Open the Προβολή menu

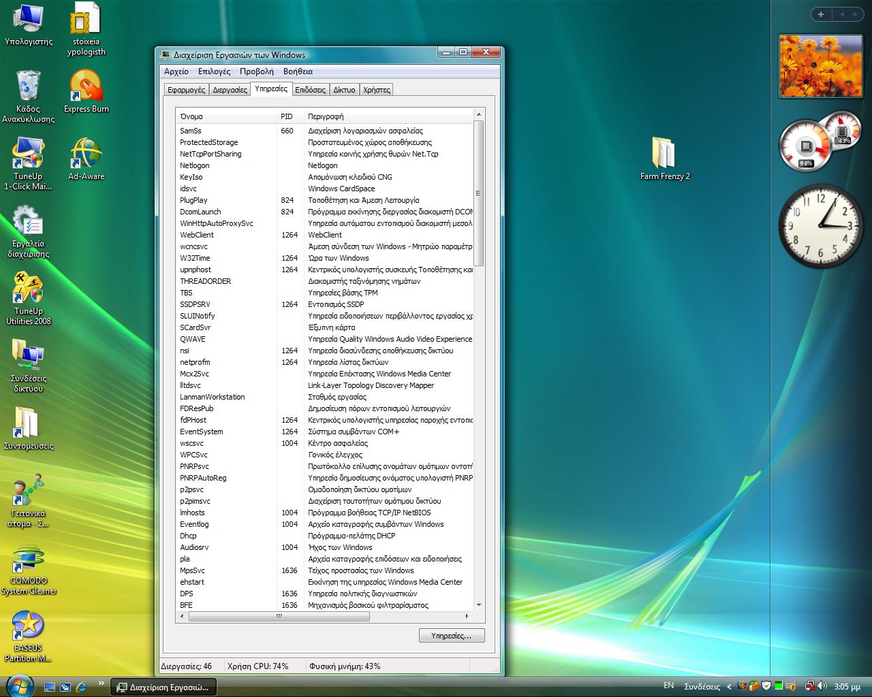click(x=257, y=71)
